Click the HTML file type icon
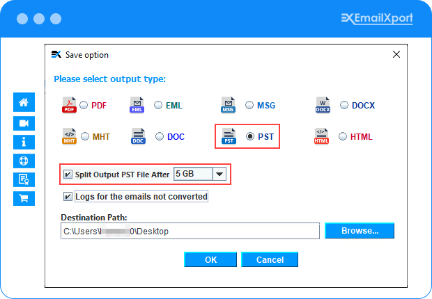The height and width of the screenshot is (299, 432). point(321,137)
